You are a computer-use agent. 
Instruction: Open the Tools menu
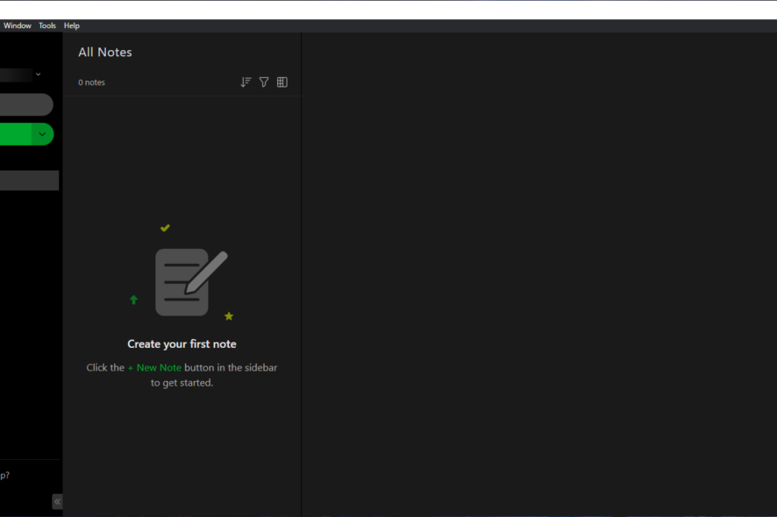(47, 25)
